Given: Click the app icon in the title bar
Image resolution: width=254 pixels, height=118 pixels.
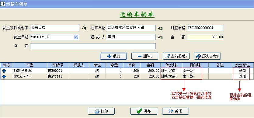Looking at the screenshot, I should tap(3, 4).
